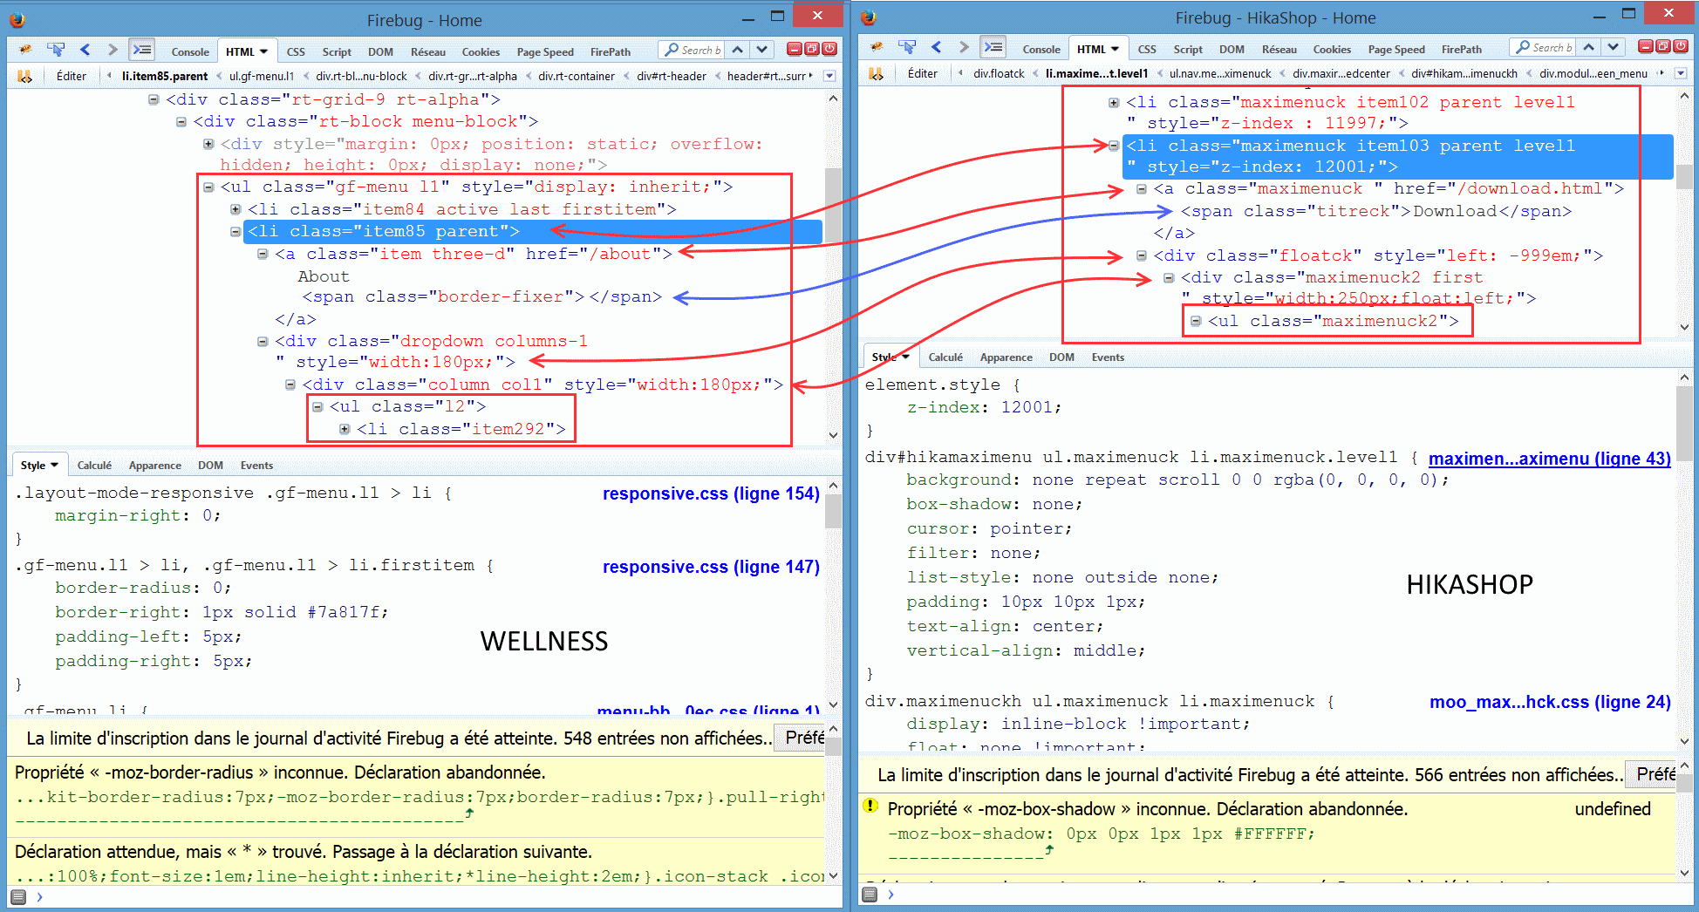Collapse div floatck node in HikaShop window

1141,255
